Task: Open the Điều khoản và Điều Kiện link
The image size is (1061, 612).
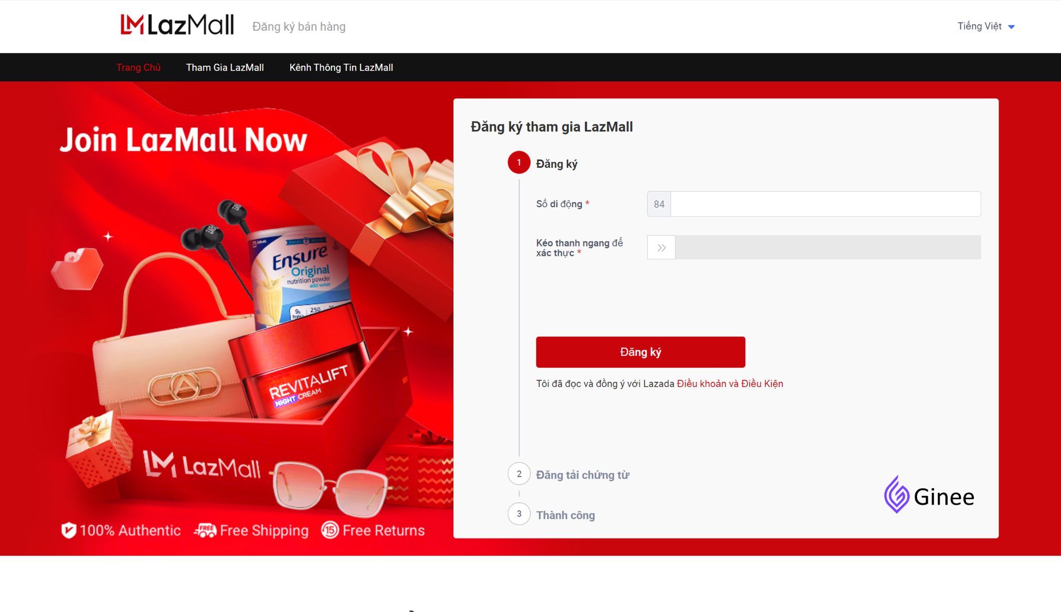Action: pyautogui.click(x=730, y=384)
